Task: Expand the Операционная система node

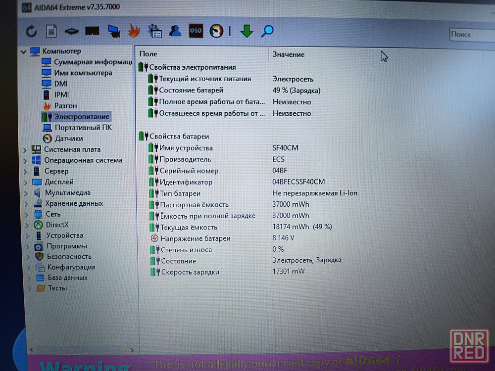Action: coord(25,160)
